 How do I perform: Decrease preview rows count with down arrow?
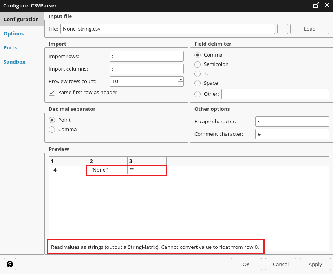pos(181,84)
